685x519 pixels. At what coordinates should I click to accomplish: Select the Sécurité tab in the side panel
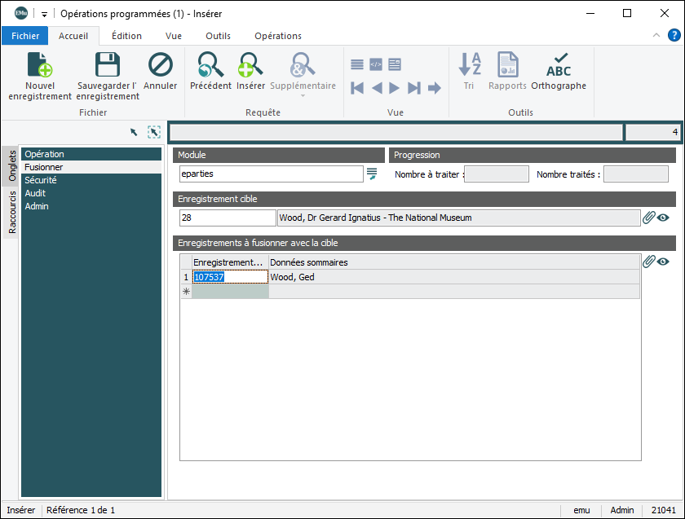coord(41,180)
